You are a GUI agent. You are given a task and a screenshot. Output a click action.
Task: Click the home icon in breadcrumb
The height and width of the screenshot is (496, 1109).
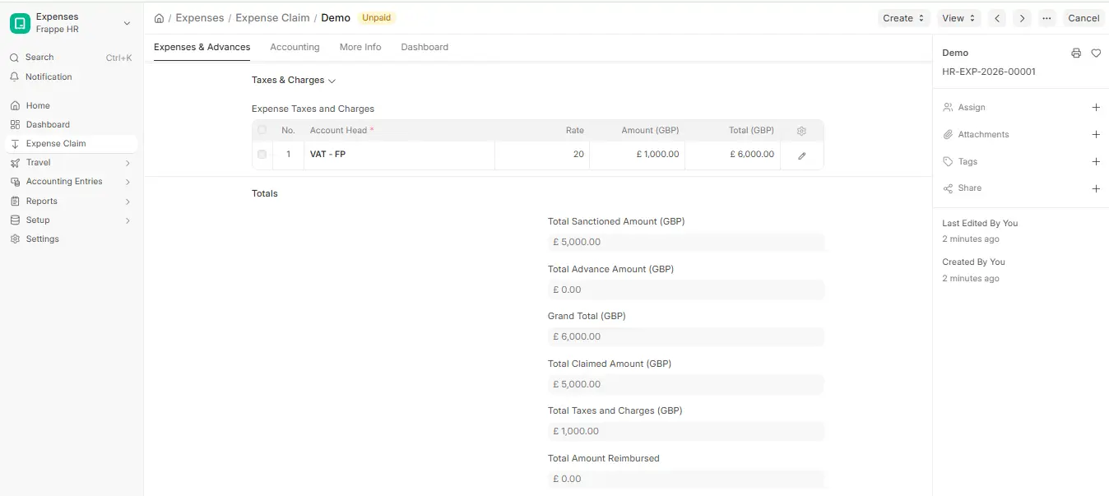[159, 18]
